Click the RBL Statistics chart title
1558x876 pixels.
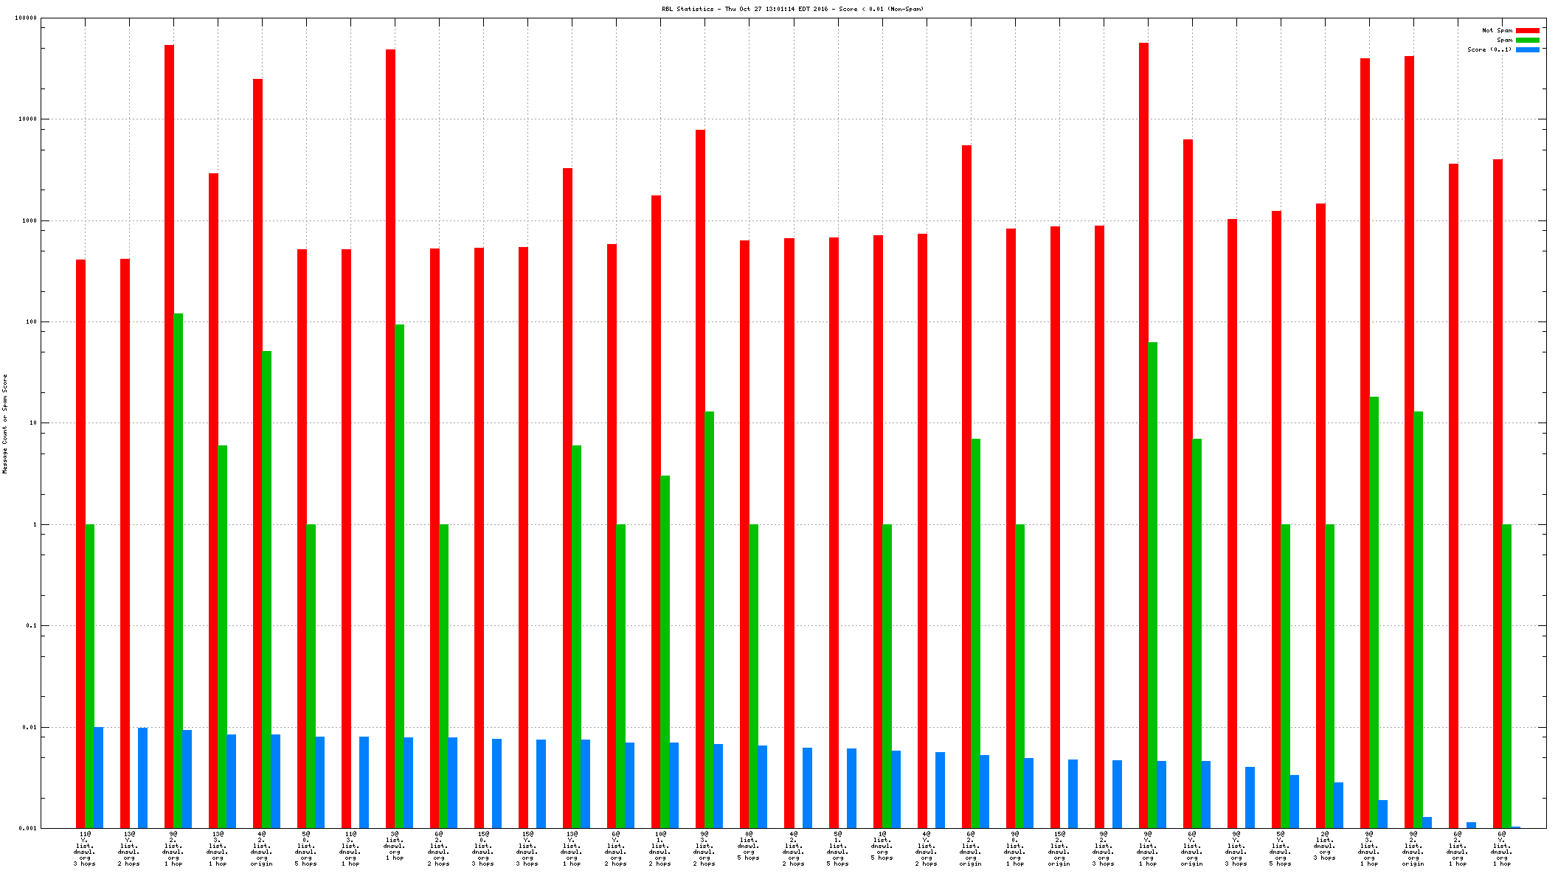pos(792,9)
